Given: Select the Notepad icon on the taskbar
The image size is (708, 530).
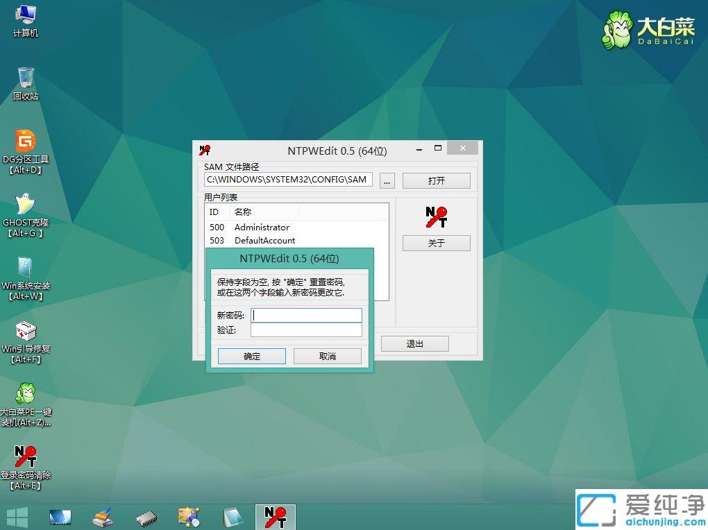Looking at the screenshot, I should (x=233, y=516).
